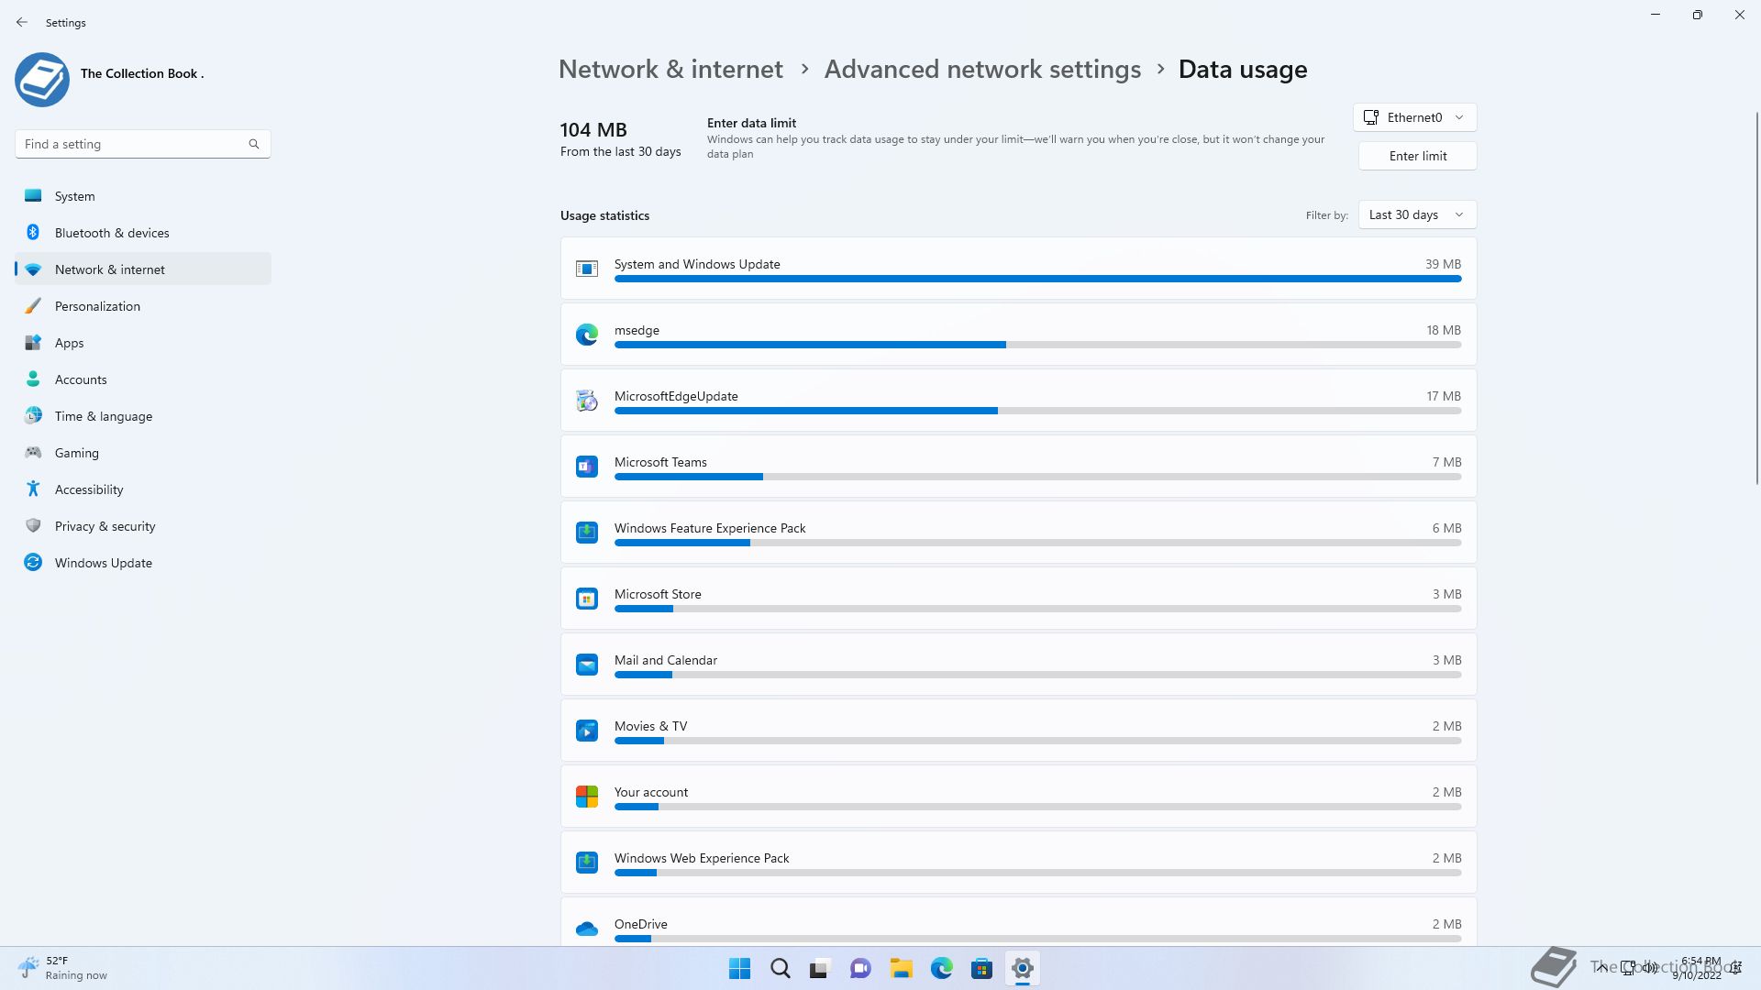Click inside the Find a setting search box
This screenshot has width=1761, height=990.
[x=143, y=144]
